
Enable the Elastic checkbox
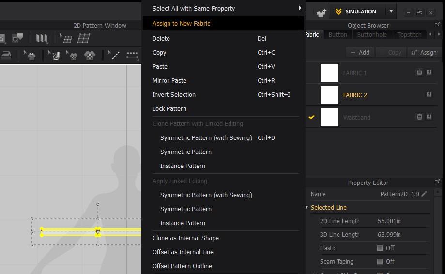coord(380,248)
